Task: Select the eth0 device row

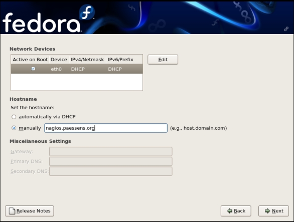Action: [77, 69]
